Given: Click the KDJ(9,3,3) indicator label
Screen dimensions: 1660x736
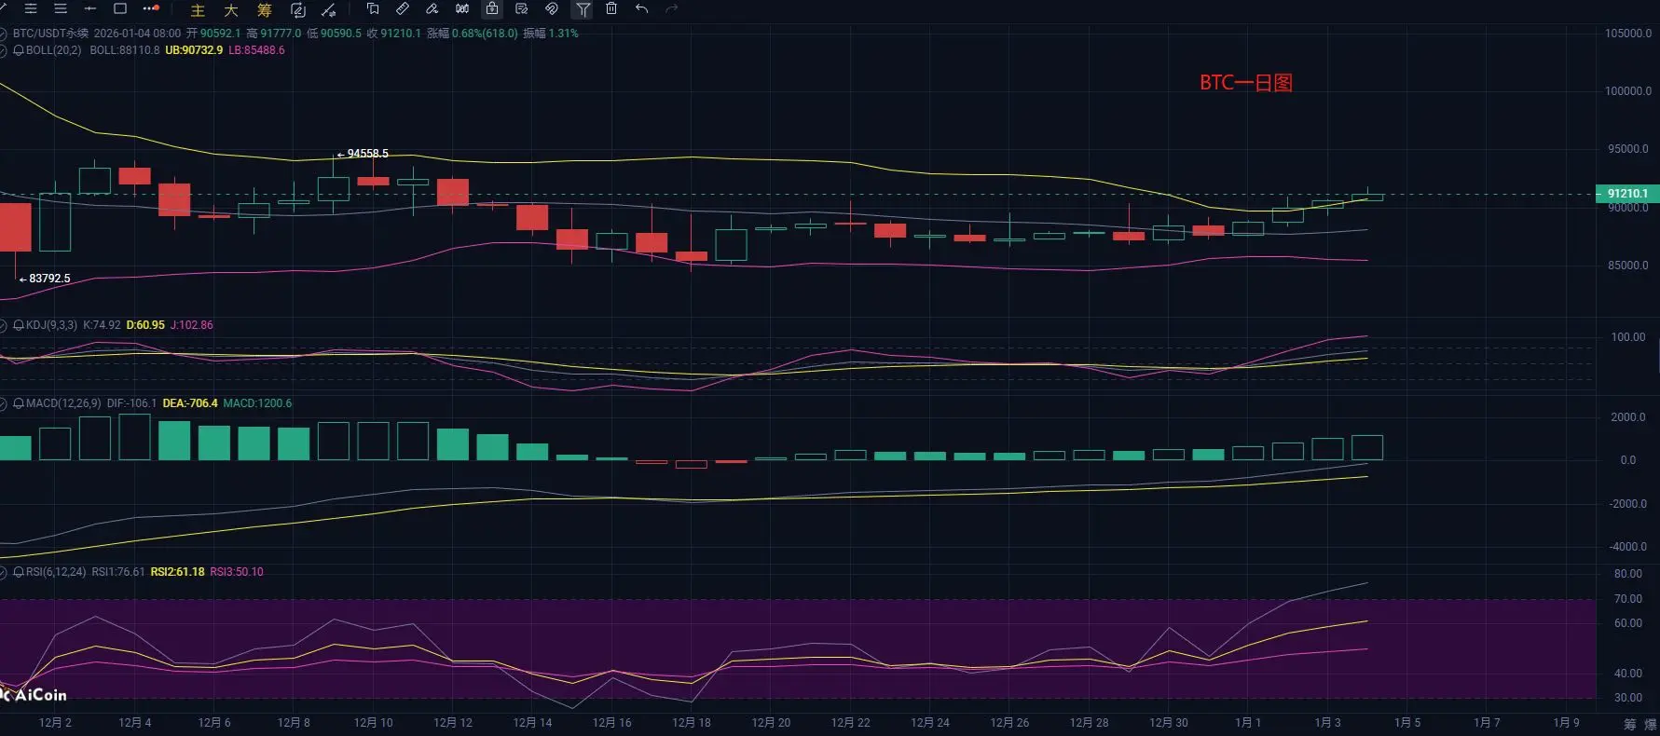Looking at the screenshot, I should pos(51,325).
